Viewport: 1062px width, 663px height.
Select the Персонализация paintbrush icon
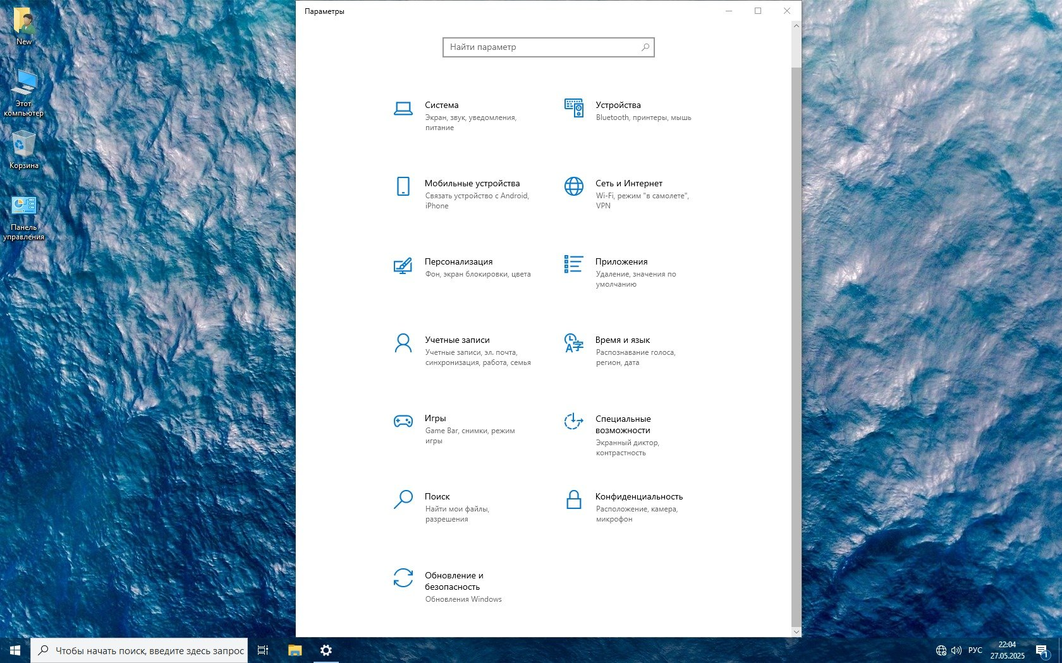tap(403, 265)
